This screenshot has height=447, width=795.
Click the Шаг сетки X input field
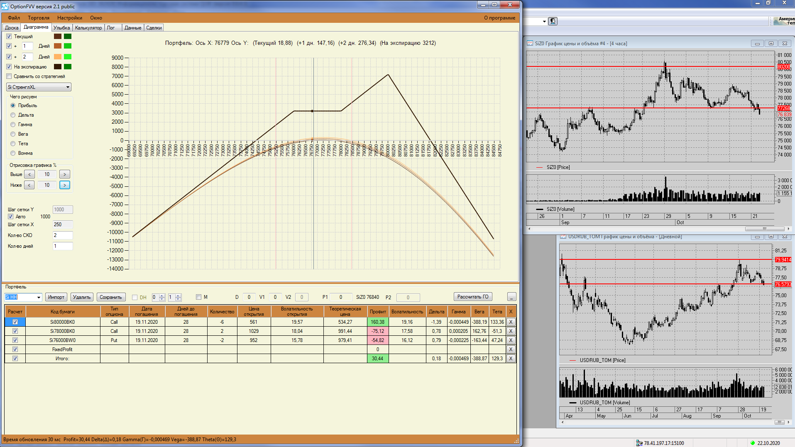(63, 225)
